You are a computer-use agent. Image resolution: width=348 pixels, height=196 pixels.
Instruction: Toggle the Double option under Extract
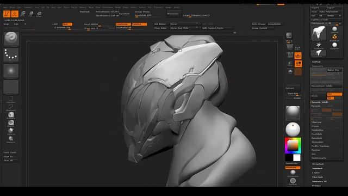pos(297,98)
